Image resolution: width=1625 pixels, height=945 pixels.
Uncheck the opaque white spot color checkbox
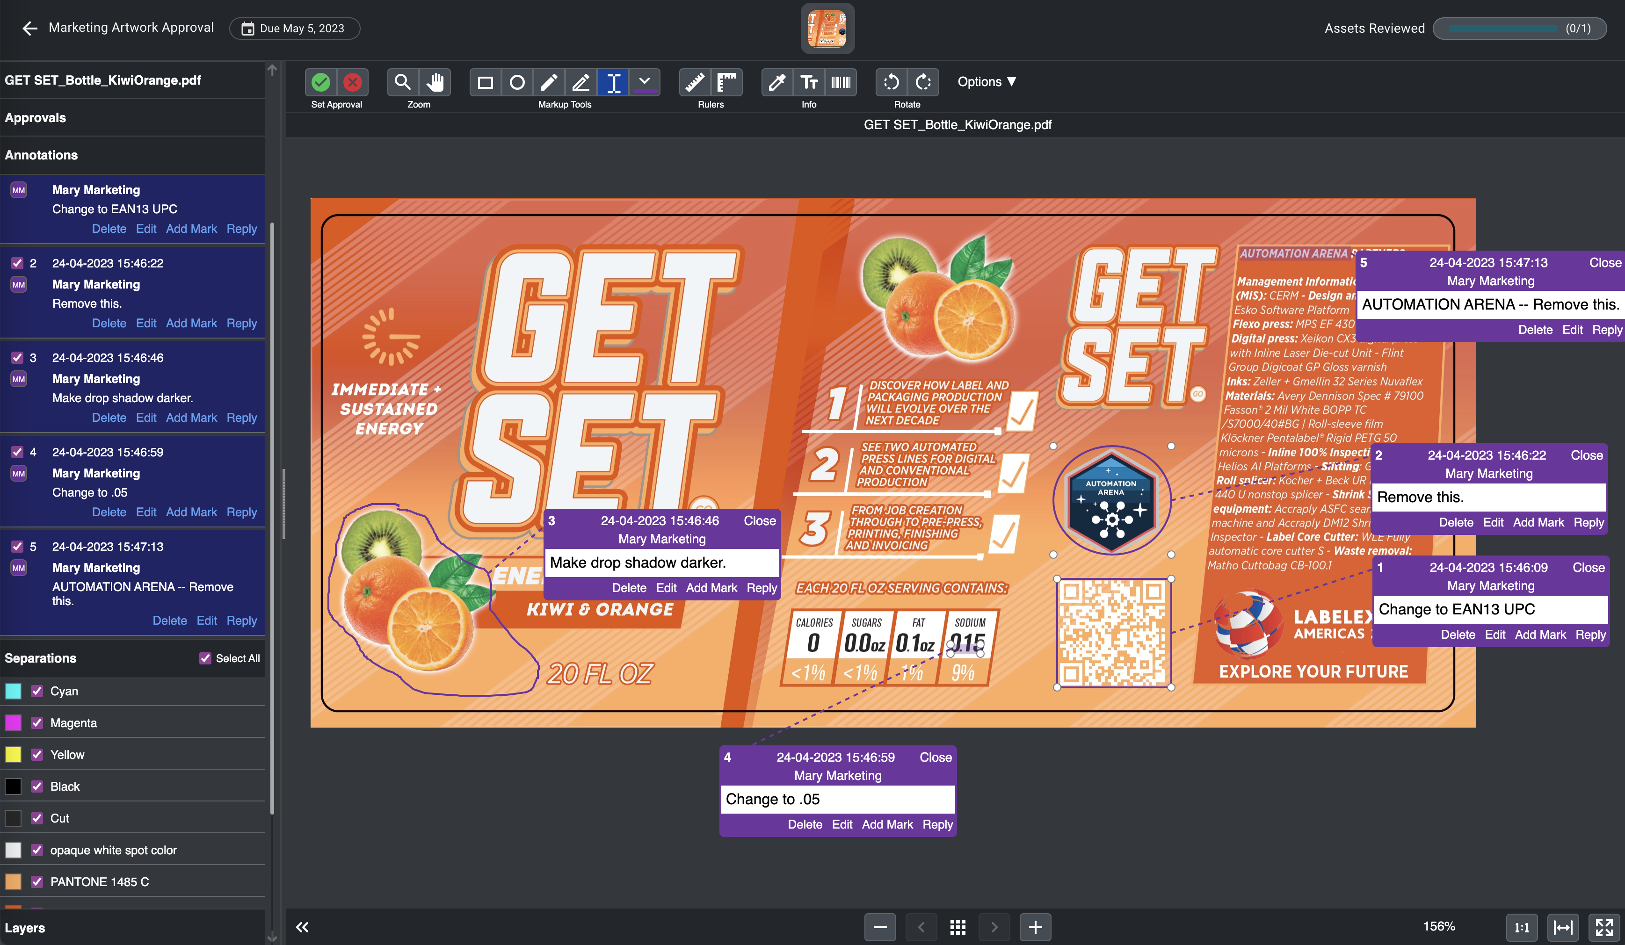37,850
